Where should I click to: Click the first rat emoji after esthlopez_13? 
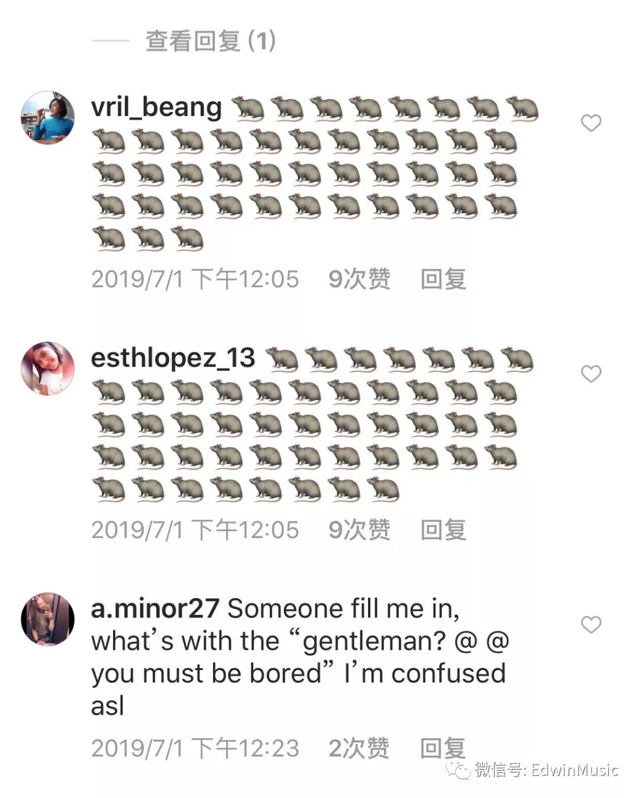pyautogui.click(x=282, y=360)
